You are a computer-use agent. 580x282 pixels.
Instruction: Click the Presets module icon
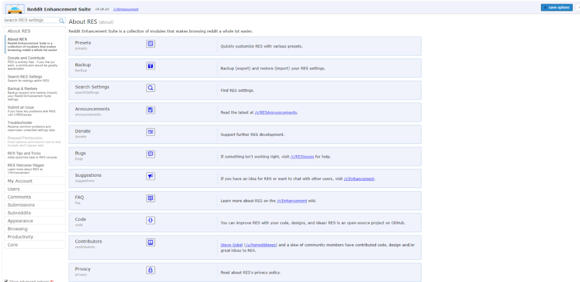point(151,44)
